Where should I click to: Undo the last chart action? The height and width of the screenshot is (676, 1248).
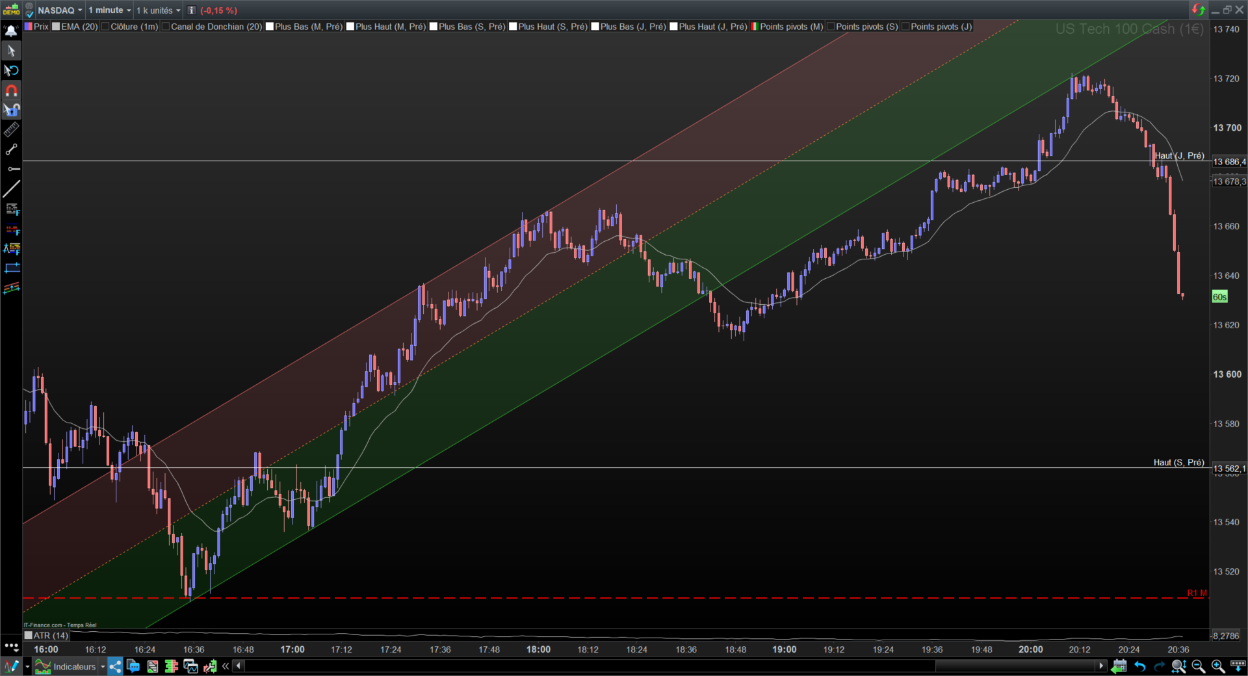(x=1139, y=666)
